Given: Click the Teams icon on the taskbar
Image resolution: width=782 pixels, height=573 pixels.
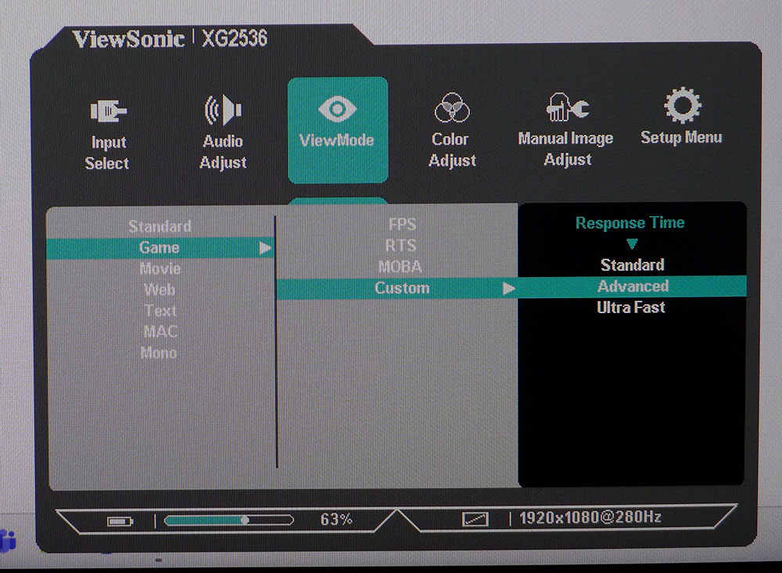Looking at the screenshot, I should coord(8,541).
